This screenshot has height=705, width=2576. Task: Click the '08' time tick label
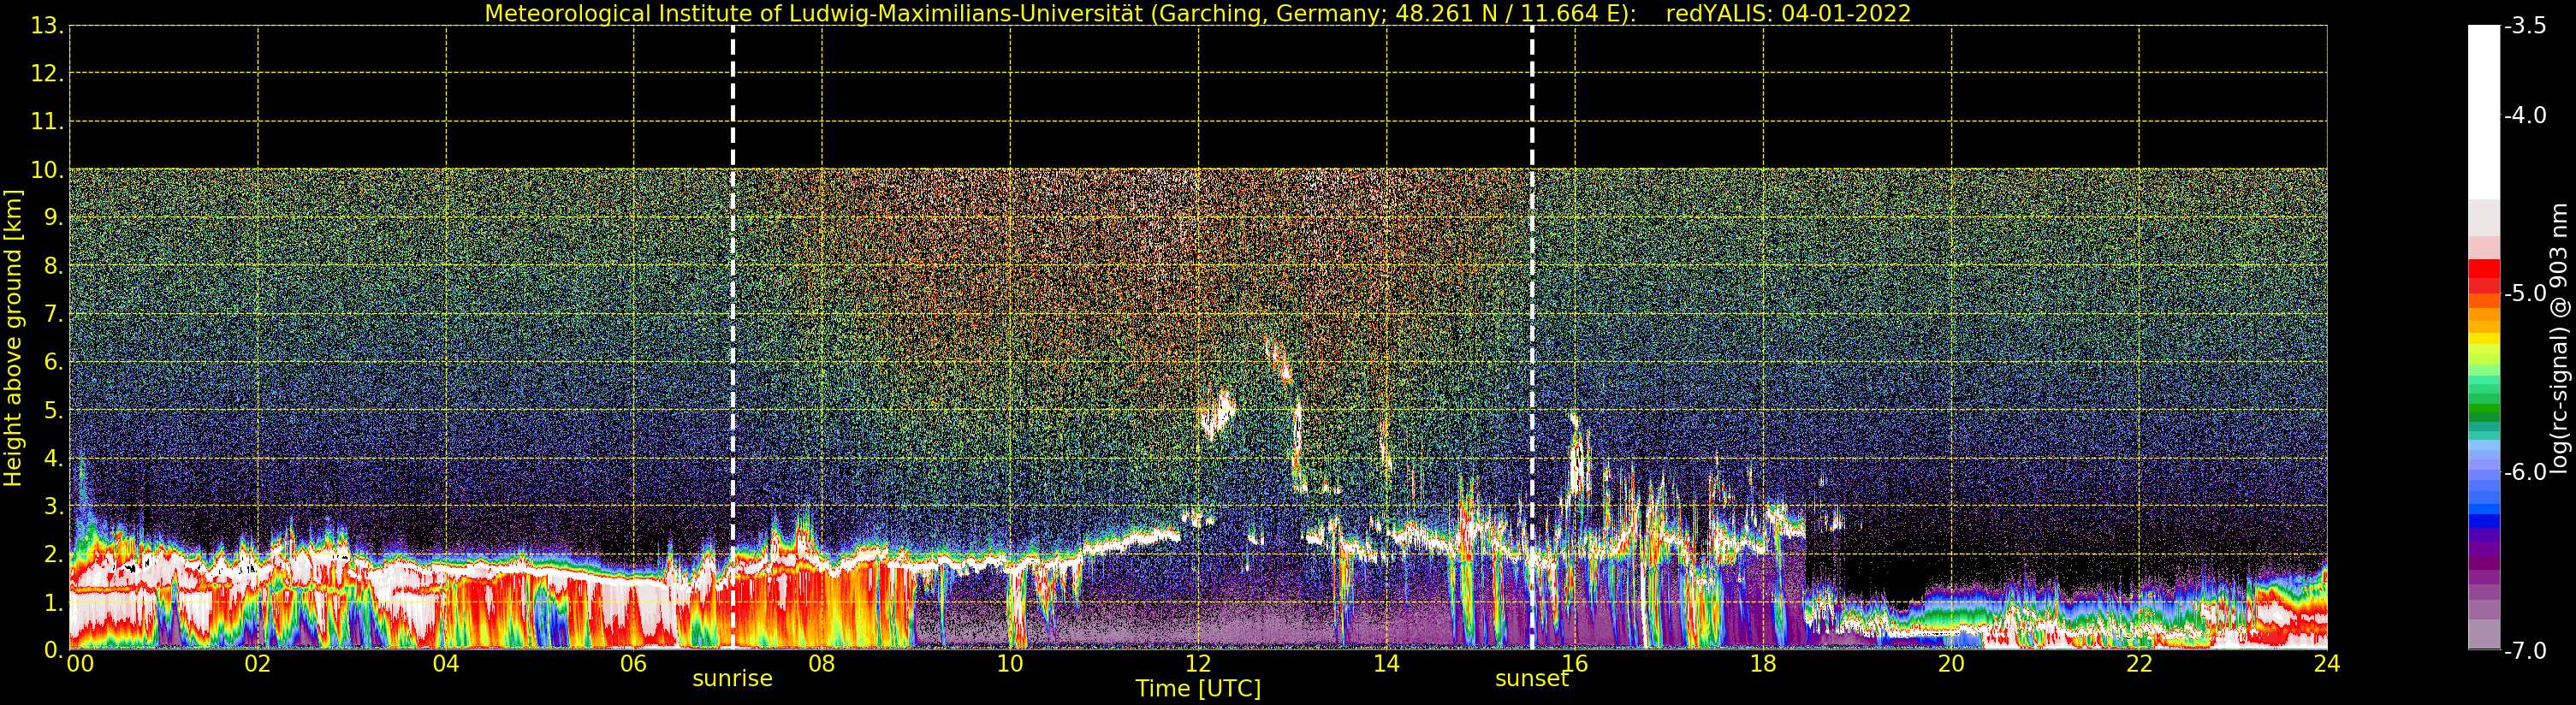(822, 664)
